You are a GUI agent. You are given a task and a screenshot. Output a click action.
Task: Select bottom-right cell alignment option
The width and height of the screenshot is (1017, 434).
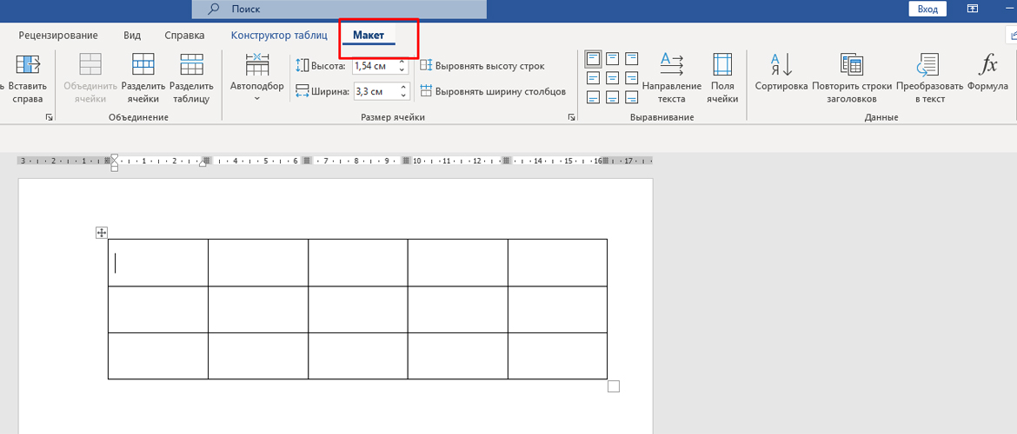pos(632,97)
